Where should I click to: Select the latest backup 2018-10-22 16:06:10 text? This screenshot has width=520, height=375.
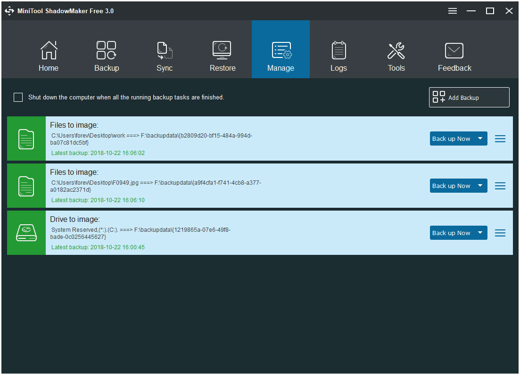pyautogui.click(x=98, y=200)
